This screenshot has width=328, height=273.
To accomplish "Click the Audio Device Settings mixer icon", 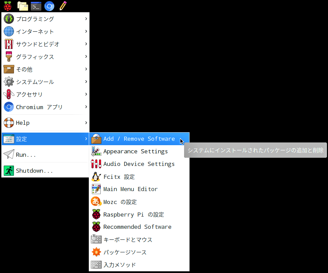I will (96, 164).
